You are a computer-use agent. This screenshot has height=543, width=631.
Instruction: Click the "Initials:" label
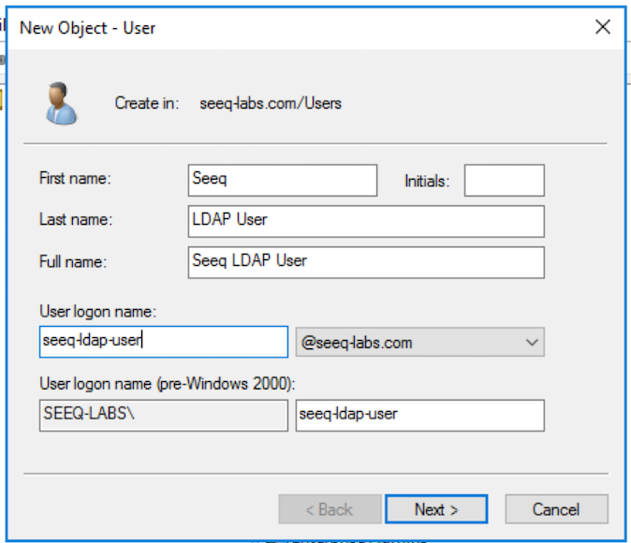point(426,182)
